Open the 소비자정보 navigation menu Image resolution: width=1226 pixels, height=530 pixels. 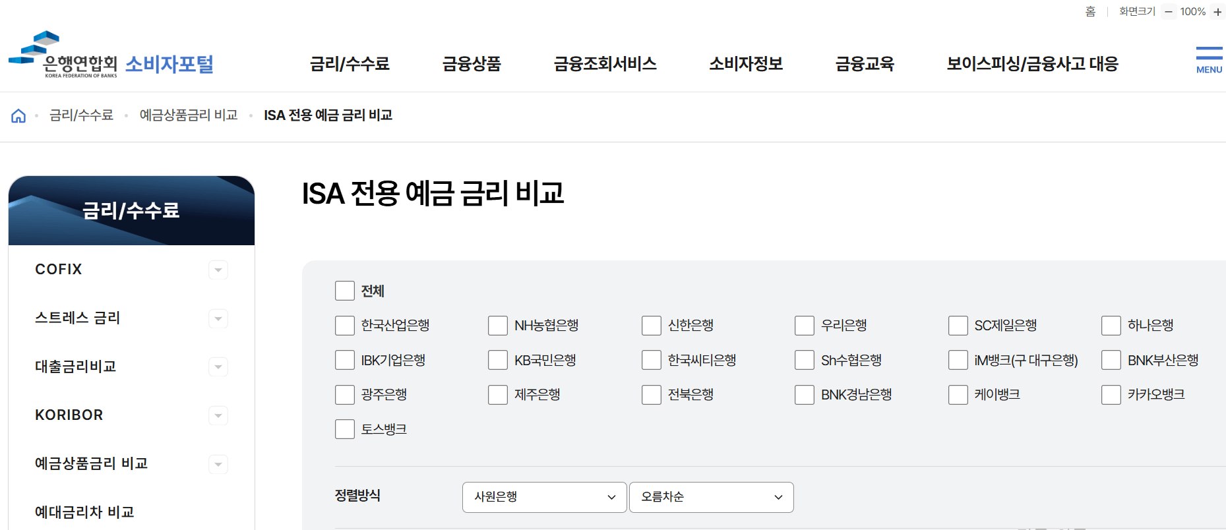click(745, 63)
